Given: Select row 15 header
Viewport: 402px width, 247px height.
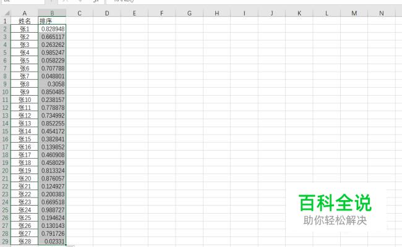Looking at the screenshot, I should (5, 132).
